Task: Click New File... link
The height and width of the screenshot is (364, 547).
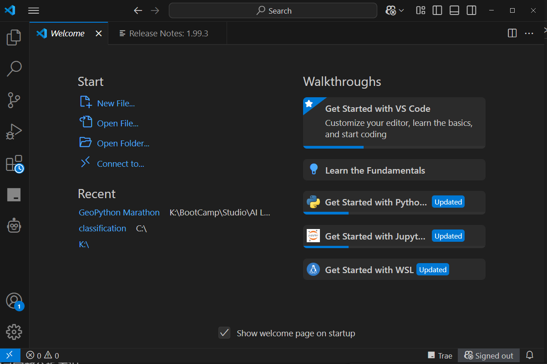Action: point(116,104)
